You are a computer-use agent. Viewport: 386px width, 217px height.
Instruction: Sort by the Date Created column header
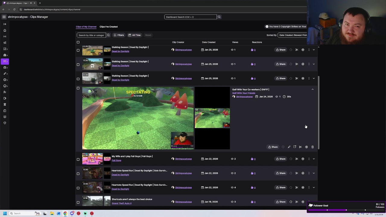[209, 42]
